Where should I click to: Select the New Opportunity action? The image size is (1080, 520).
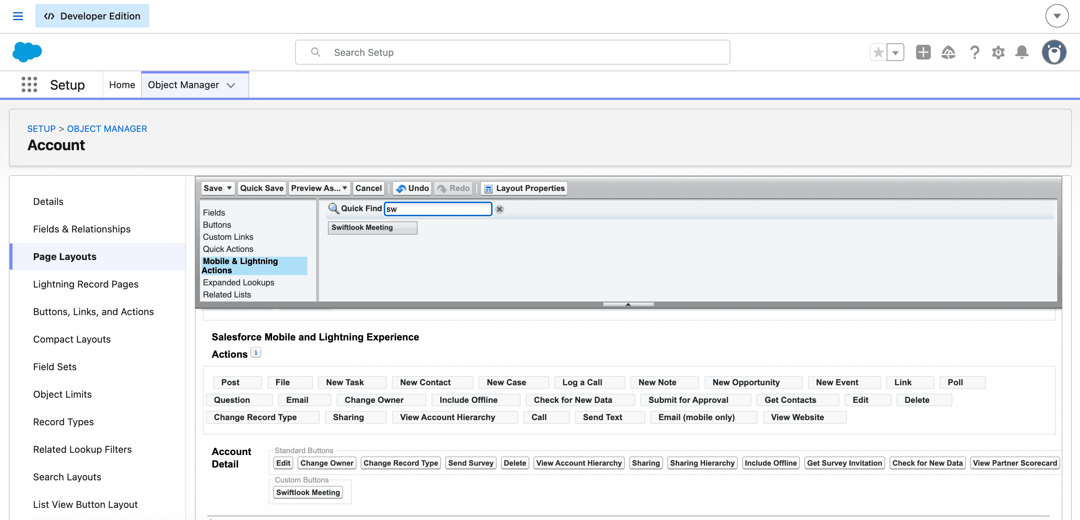[753, 382]
